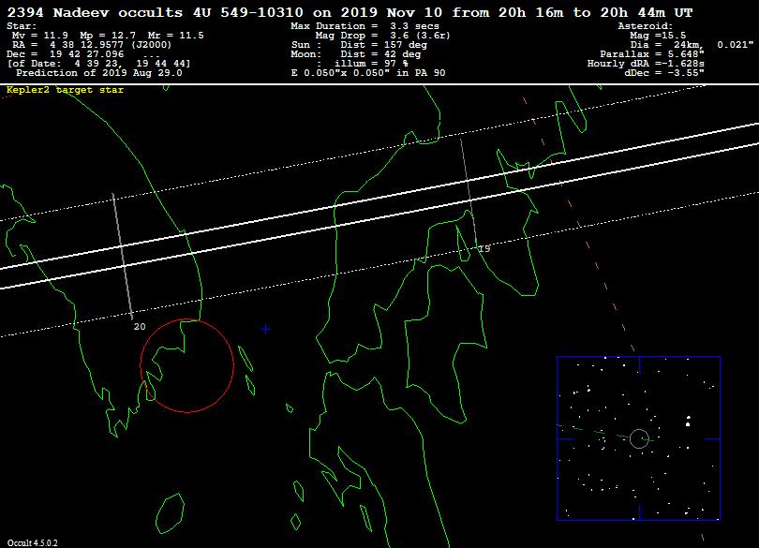
Task: Select the RA '4 38 12.9577 (J2000)' line
Action: [x=92, y=45]
